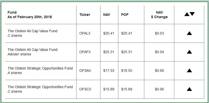Click the $18.55 POP value for OFSAX
The image size is (209, 103).
pos(127,71)
